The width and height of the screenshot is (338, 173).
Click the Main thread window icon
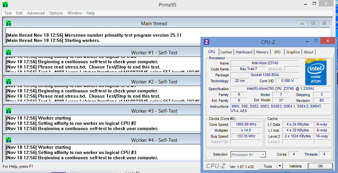9,23
